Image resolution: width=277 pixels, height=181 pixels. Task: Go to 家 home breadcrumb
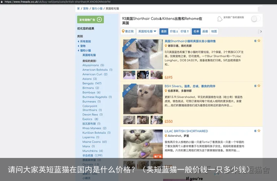click(x=78, y=8)
